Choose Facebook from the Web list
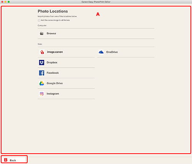The width and height of the screenshot is (192, 164). click(66, 73)
